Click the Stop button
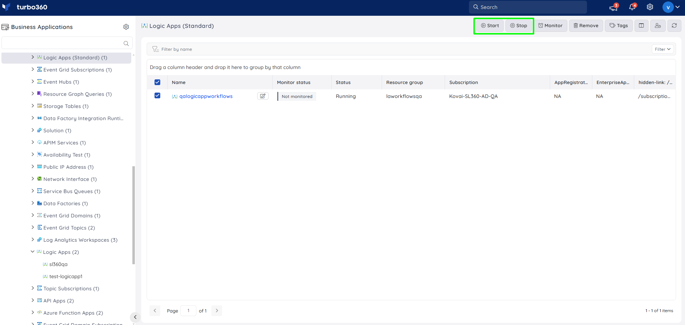 point(519,26)
